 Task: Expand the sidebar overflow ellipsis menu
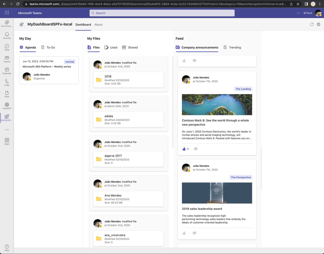tap(7, 129)
